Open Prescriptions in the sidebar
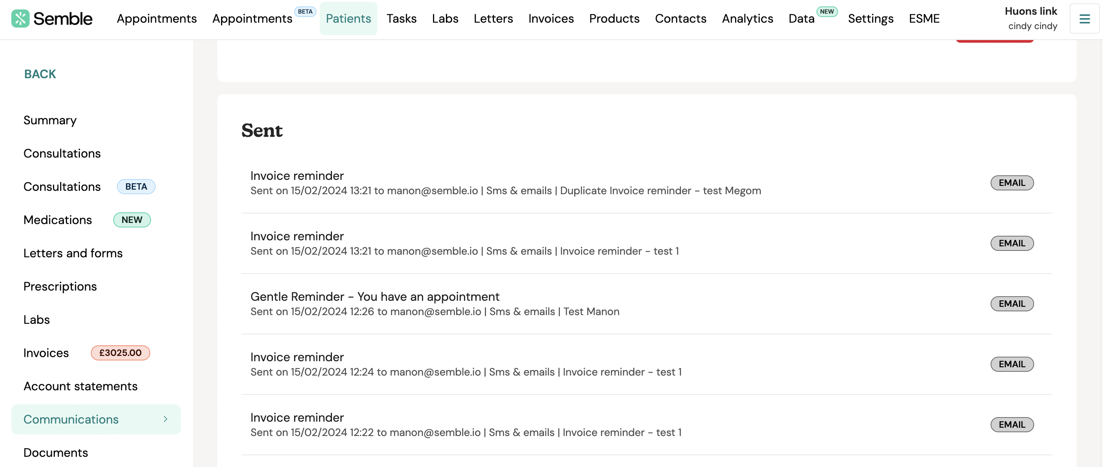This screenshot has width=1103, height=467. click(x=61, y=286)
